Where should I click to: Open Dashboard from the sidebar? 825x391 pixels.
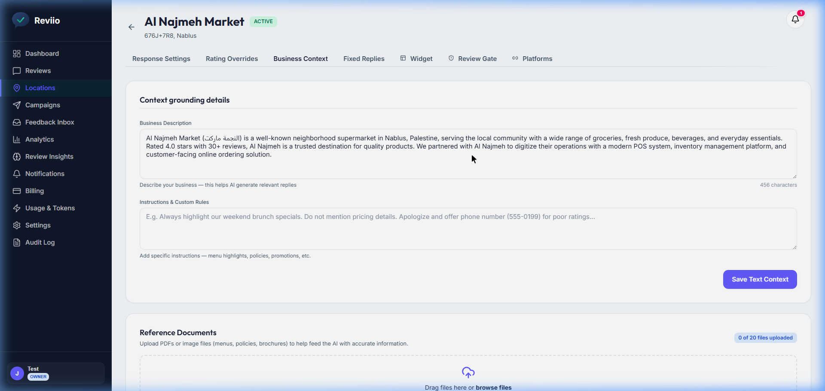coord(56,54)
